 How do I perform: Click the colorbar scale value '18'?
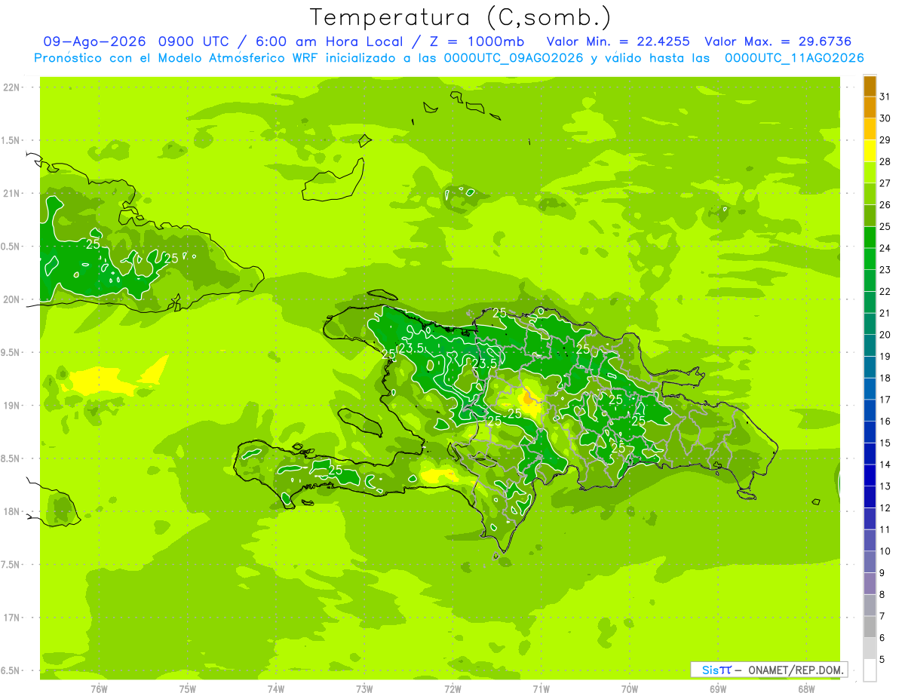coord(885,378)
